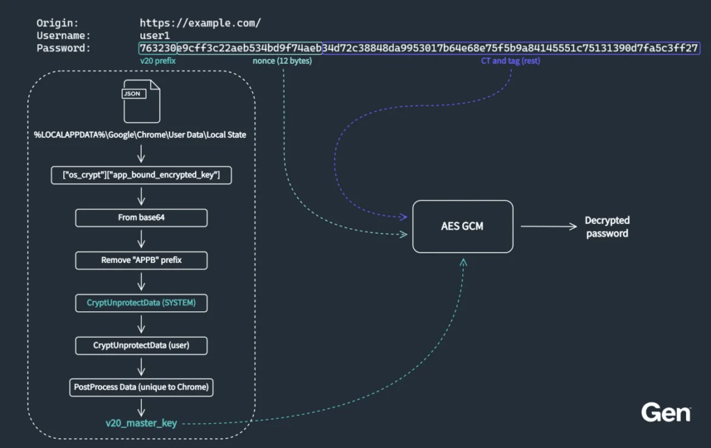
Task: Click the Local State file path text
Action: (x=141, y=134)
